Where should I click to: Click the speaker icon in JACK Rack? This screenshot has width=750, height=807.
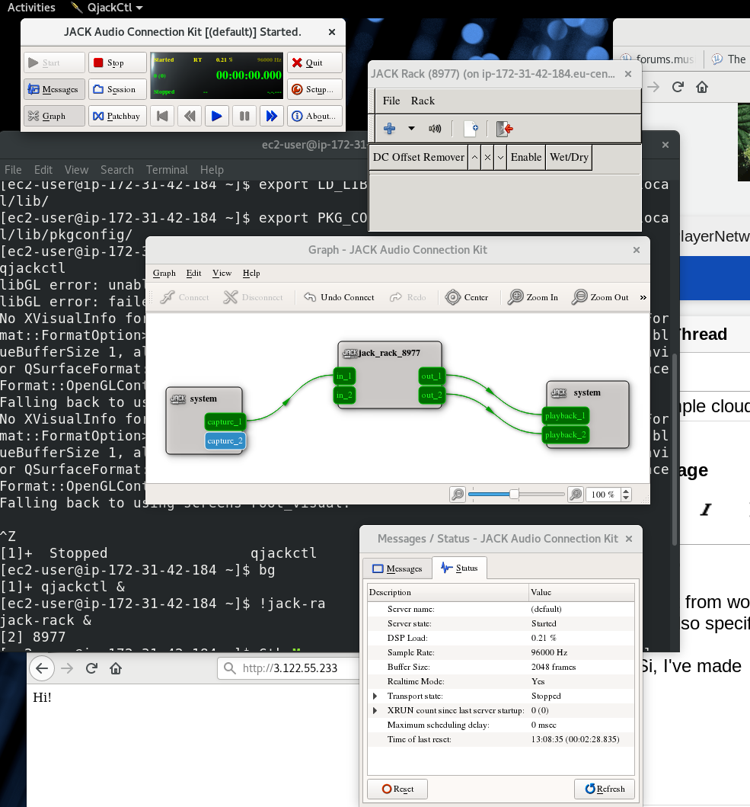[435, 128]
